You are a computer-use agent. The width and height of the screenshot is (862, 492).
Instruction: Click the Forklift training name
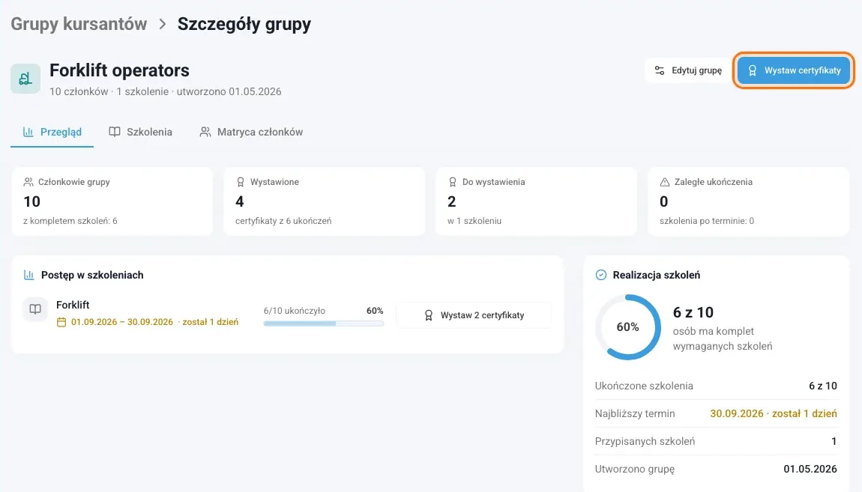tap(73, 305)
